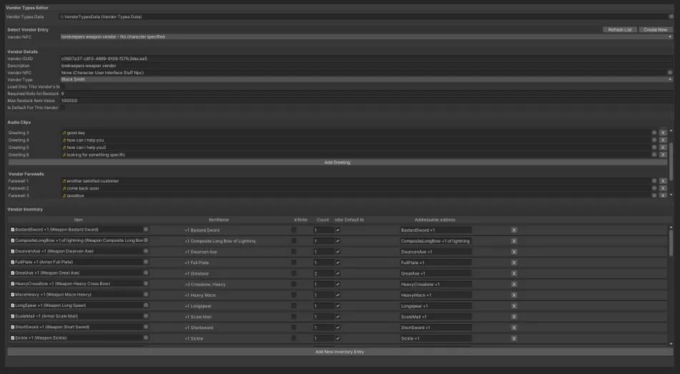Viewport: 680px width, 374px height.
Task: Click the Create New button
Action: point(655,29)
